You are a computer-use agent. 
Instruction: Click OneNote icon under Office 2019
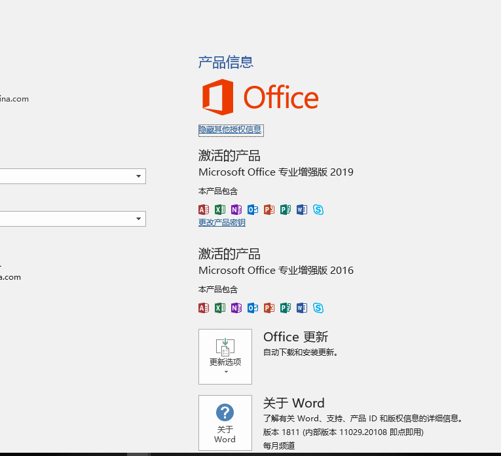236,210
